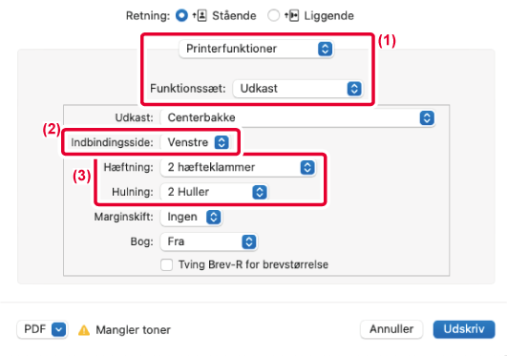Open Hæftning 2 hæfteklammer dropdown

[238, 167]
